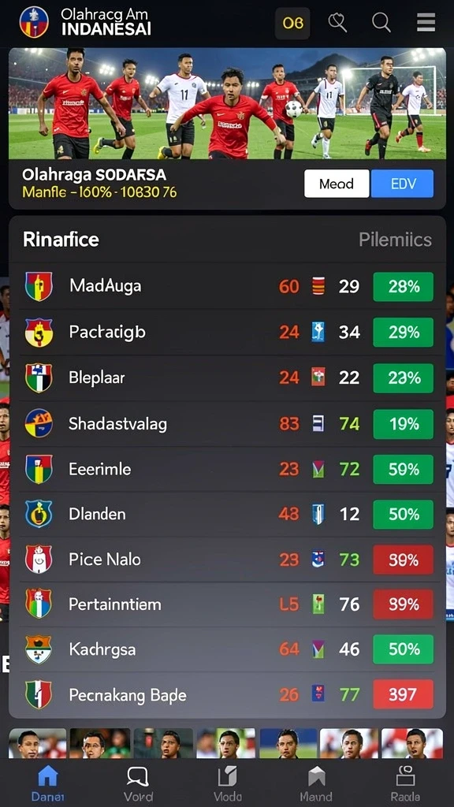Go to the Raada tab
Viewport: 454px width, 807px height.
[405, 783]
